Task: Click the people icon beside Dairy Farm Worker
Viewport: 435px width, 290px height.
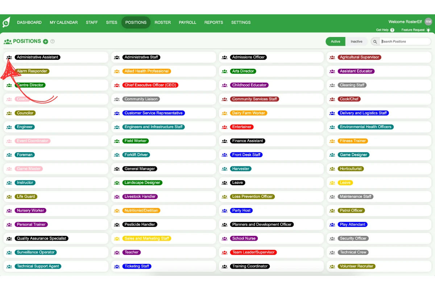Action: pos(224,113)
